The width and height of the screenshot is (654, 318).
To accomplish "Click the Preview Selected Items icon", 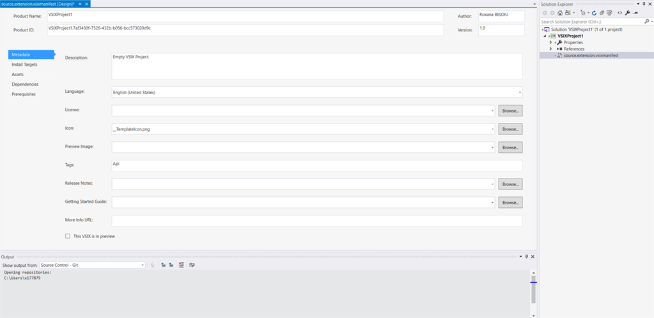I will pyautogui.click(x=635, y=13).
